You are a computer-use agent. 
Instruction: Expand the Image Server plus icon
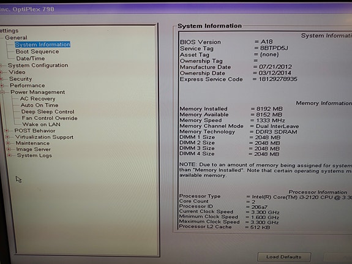(9, 149)
